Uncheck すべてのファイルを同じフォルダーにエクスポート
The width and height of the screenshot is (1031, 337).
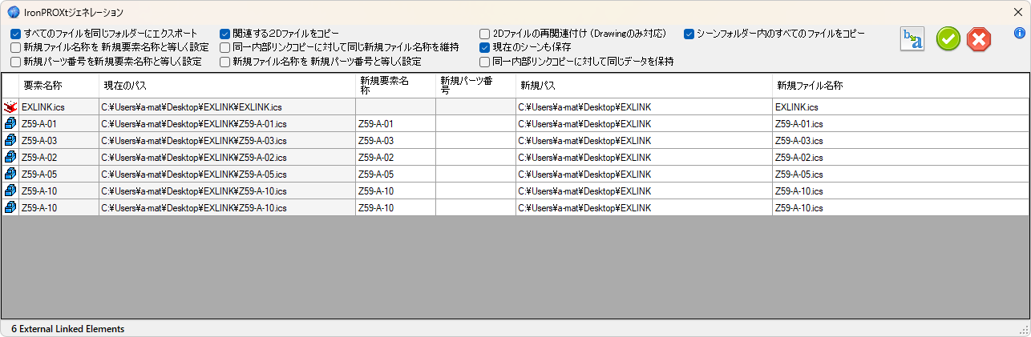pos(16,34)
